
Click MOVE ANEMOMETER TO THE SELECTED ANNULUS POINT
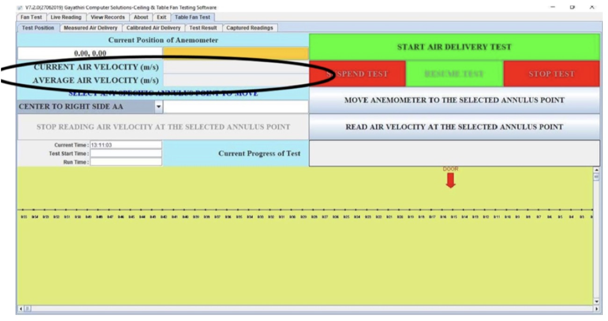pyautogui.click(x=454, y=100)
